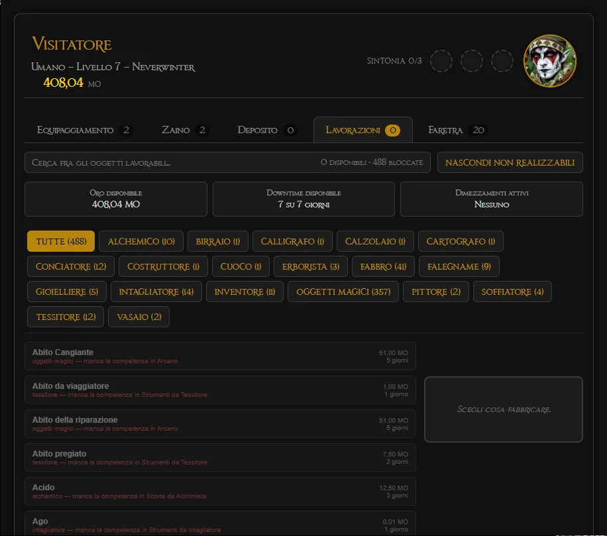The height and width of the screenshot is (536, 607).
Task: Toggle Nascondi Non Realizzabili
Action: click(x=510, y=162)
